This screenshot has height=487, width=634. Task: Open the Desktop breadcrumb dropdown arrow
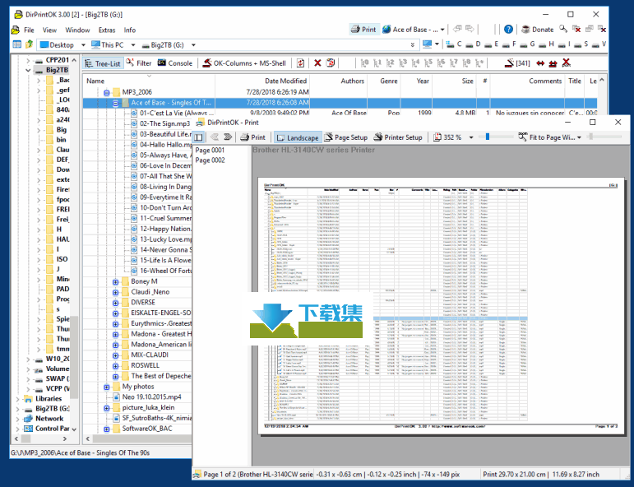(x=83, y=45)
